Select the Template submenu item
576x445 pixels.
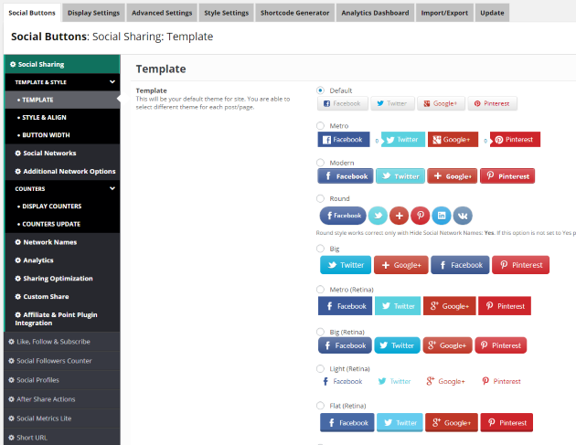62,100
